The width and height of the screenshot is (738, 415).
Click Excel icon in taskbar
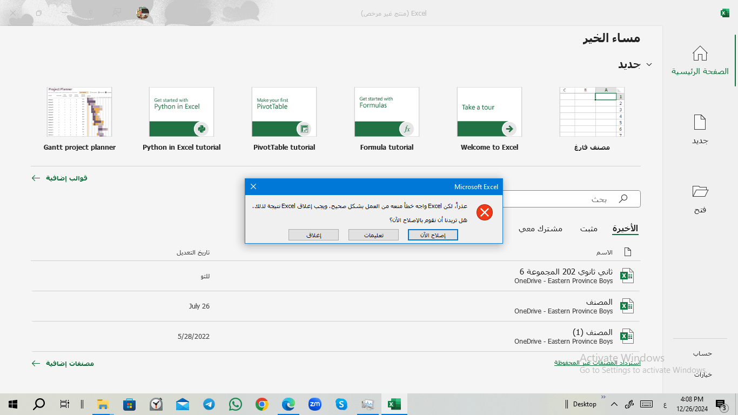tap(394, 404)
